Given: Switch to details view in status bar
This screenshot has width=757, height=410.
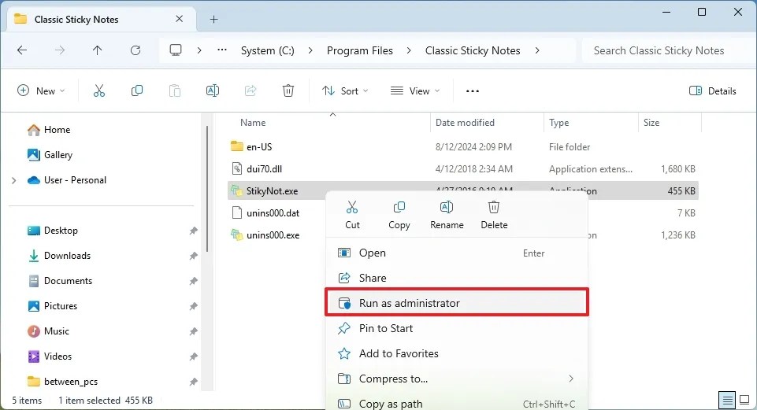Looking at the screenshot, I should (727, 400).
